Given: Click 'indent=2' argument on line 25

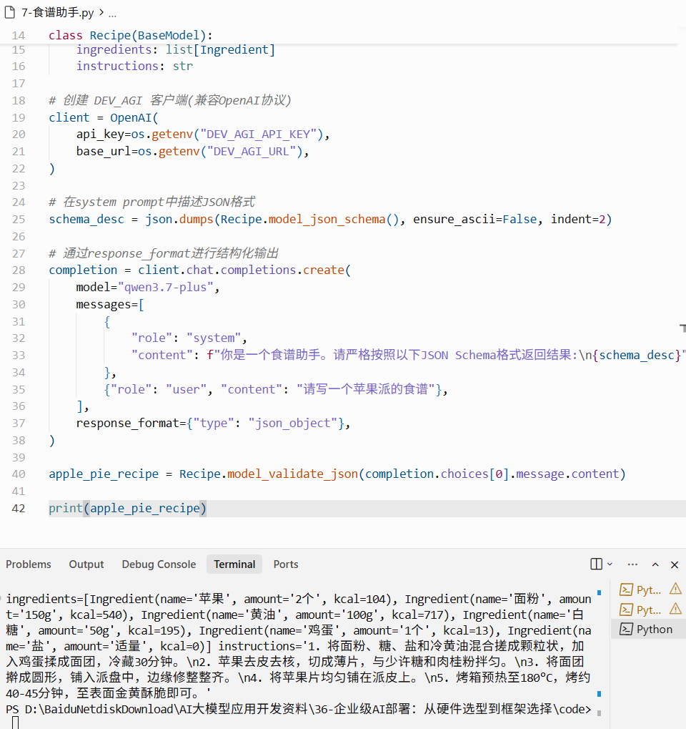Looking at the screenshot, I should [578, 220].
